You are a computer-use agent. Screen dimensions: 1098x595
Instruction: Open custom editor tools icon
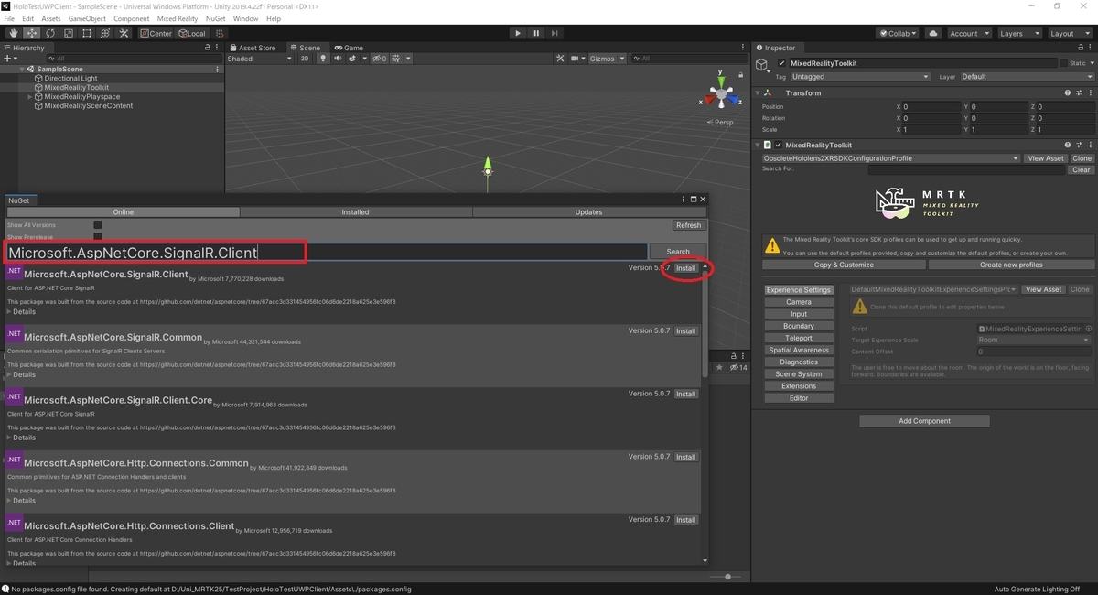coord(123,33)
